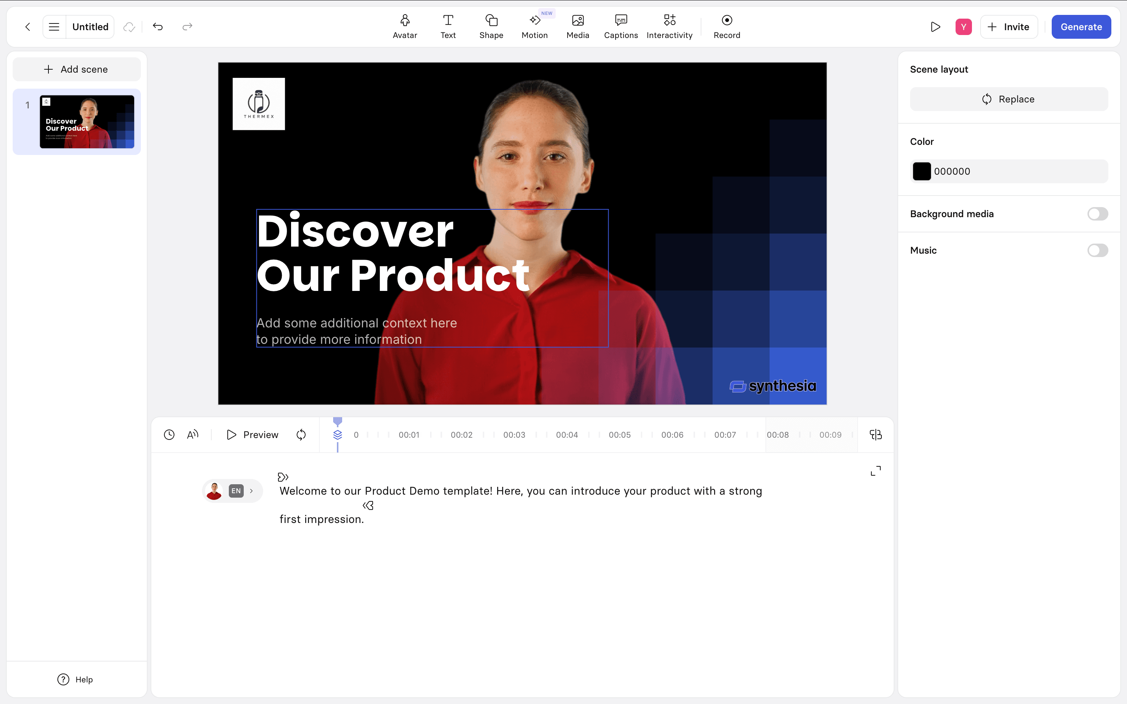Screen dimensions: 1127x704
Task: Select the synthesia logo on canvas
Action: pos(773,386)
